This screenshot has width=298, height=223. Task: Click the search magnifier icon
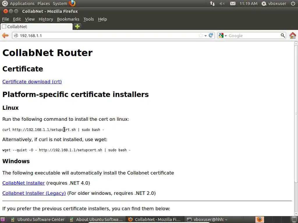click(283, 35)
